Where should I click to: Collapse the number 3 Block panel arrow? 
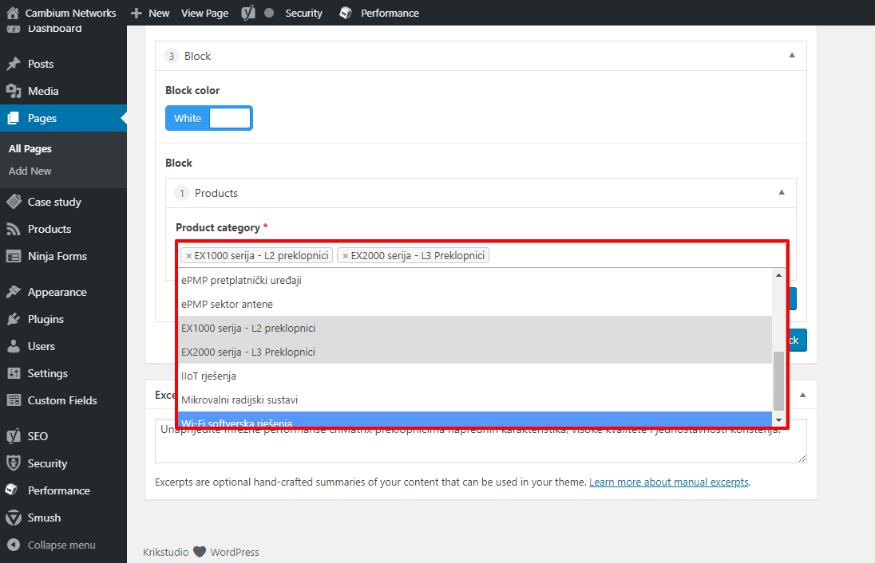tap(792, 55)
